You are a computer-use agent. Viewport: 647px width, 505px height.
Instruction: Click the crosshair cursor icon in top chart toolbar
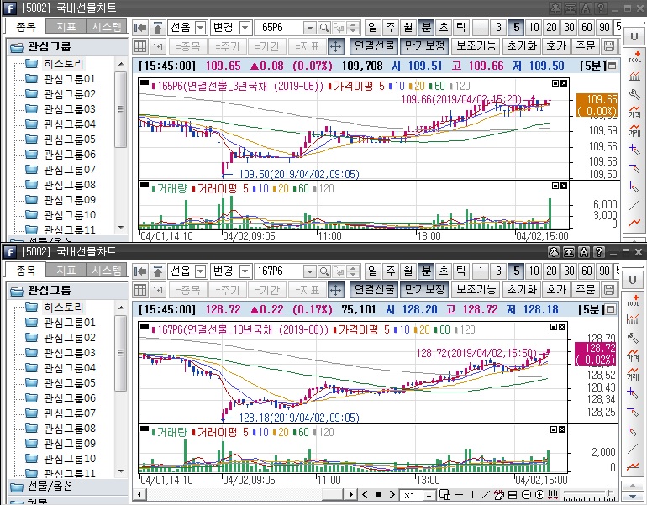pyautogui.click(x=335, y=45)
